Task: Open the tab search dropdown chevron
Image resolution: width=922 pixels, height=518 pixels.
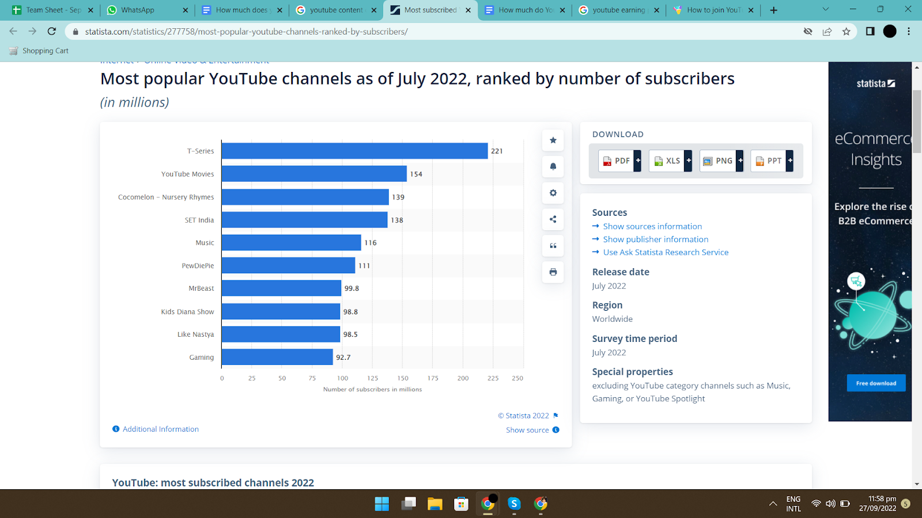Action: pyautogui.click(x=825, y=9)
